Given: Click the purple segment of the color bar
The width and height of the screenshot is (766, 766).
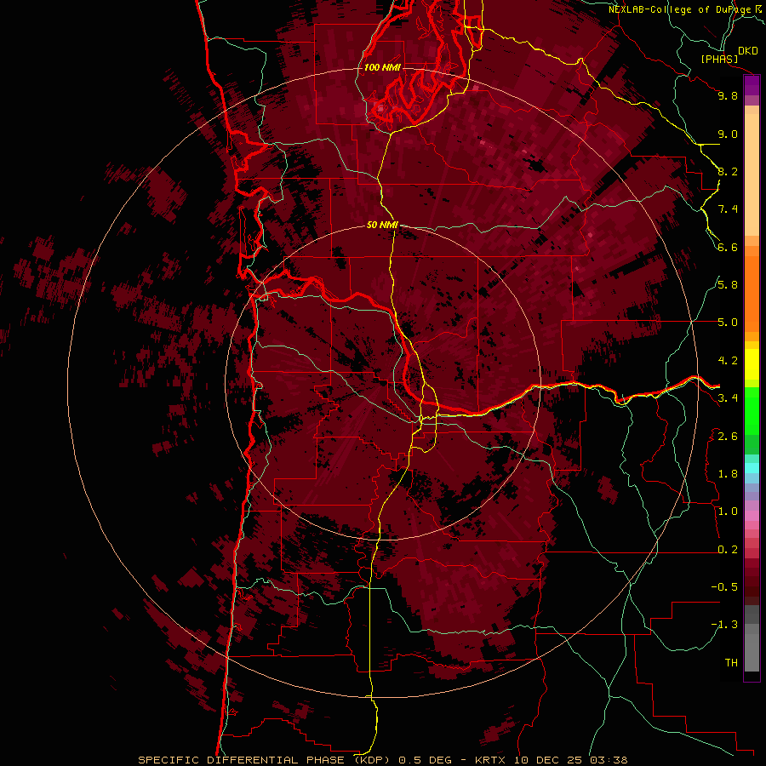Looking at the screenshot, I should coord(752,85).
